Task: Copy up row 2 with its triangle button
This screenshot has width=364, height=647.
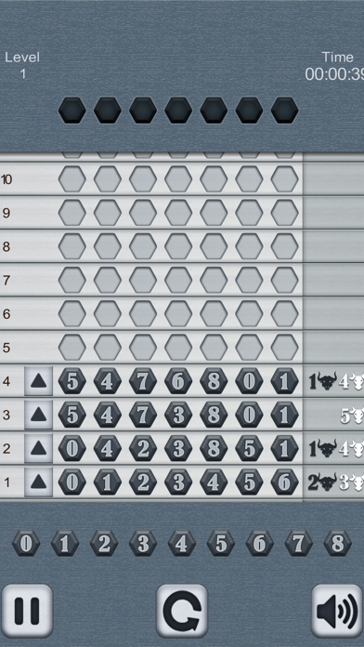Action: coord(38,448)
